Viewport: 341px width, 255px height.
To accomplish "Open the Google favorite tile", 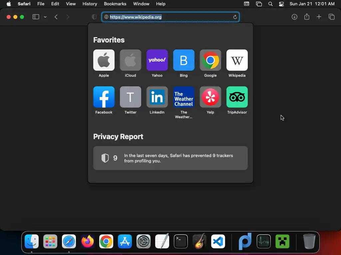I will 210,60.
